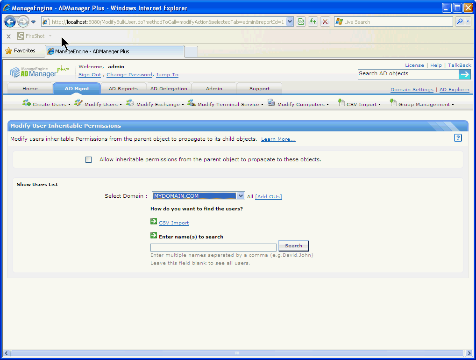Click the Jump To link
476x360 pixels.
click(167, 75)
